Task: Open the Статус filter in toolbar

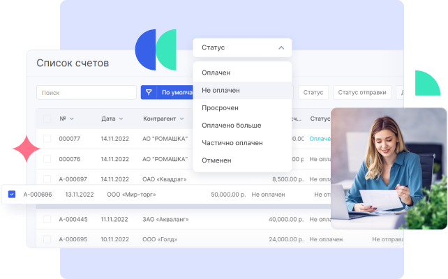Action: 313,92
